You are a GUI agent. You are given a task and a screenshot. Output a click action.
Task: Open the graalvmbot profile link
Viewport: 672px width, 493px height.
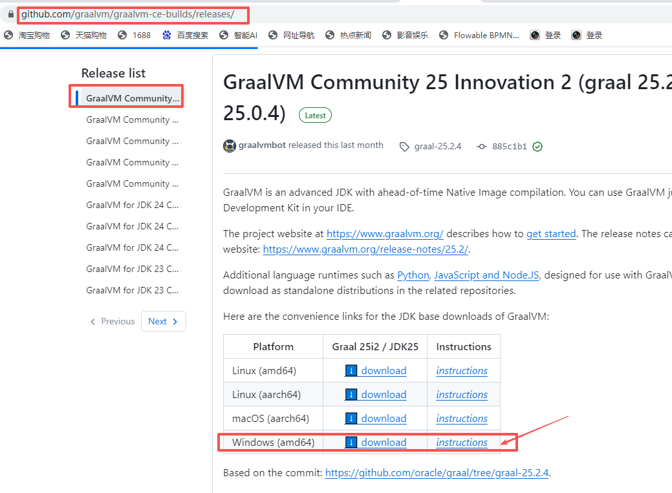pyautogui.click(x=262, y=145)
